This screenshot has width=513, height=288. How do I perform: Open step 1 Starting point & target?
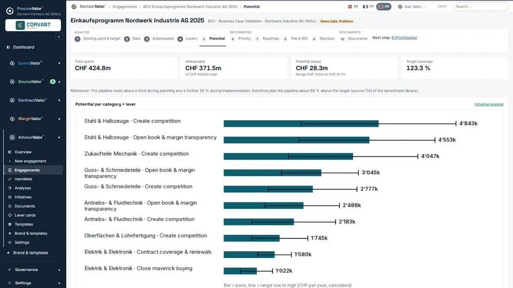coord(97,39)
